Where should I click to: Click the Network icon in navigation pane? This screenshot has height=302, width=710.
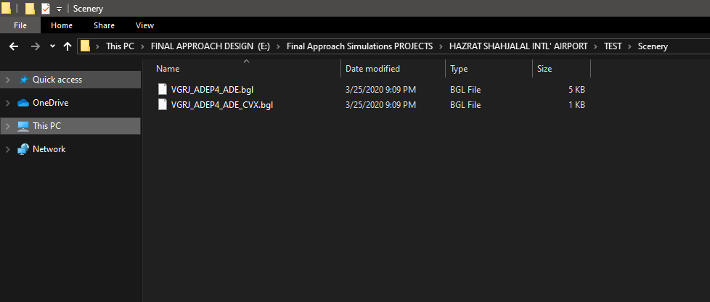(23, 149)
